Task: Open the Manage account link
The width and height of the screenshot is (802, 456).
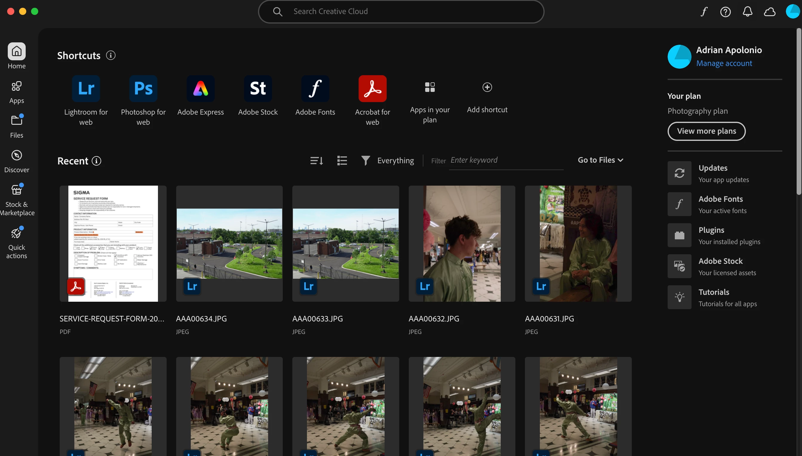Action: [724, 63]
